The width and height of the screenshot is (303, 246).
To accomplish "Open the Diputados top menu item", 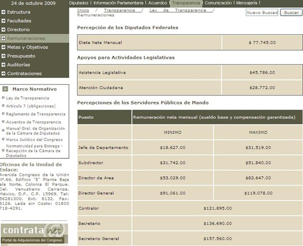I will click(x=78, y=3).
